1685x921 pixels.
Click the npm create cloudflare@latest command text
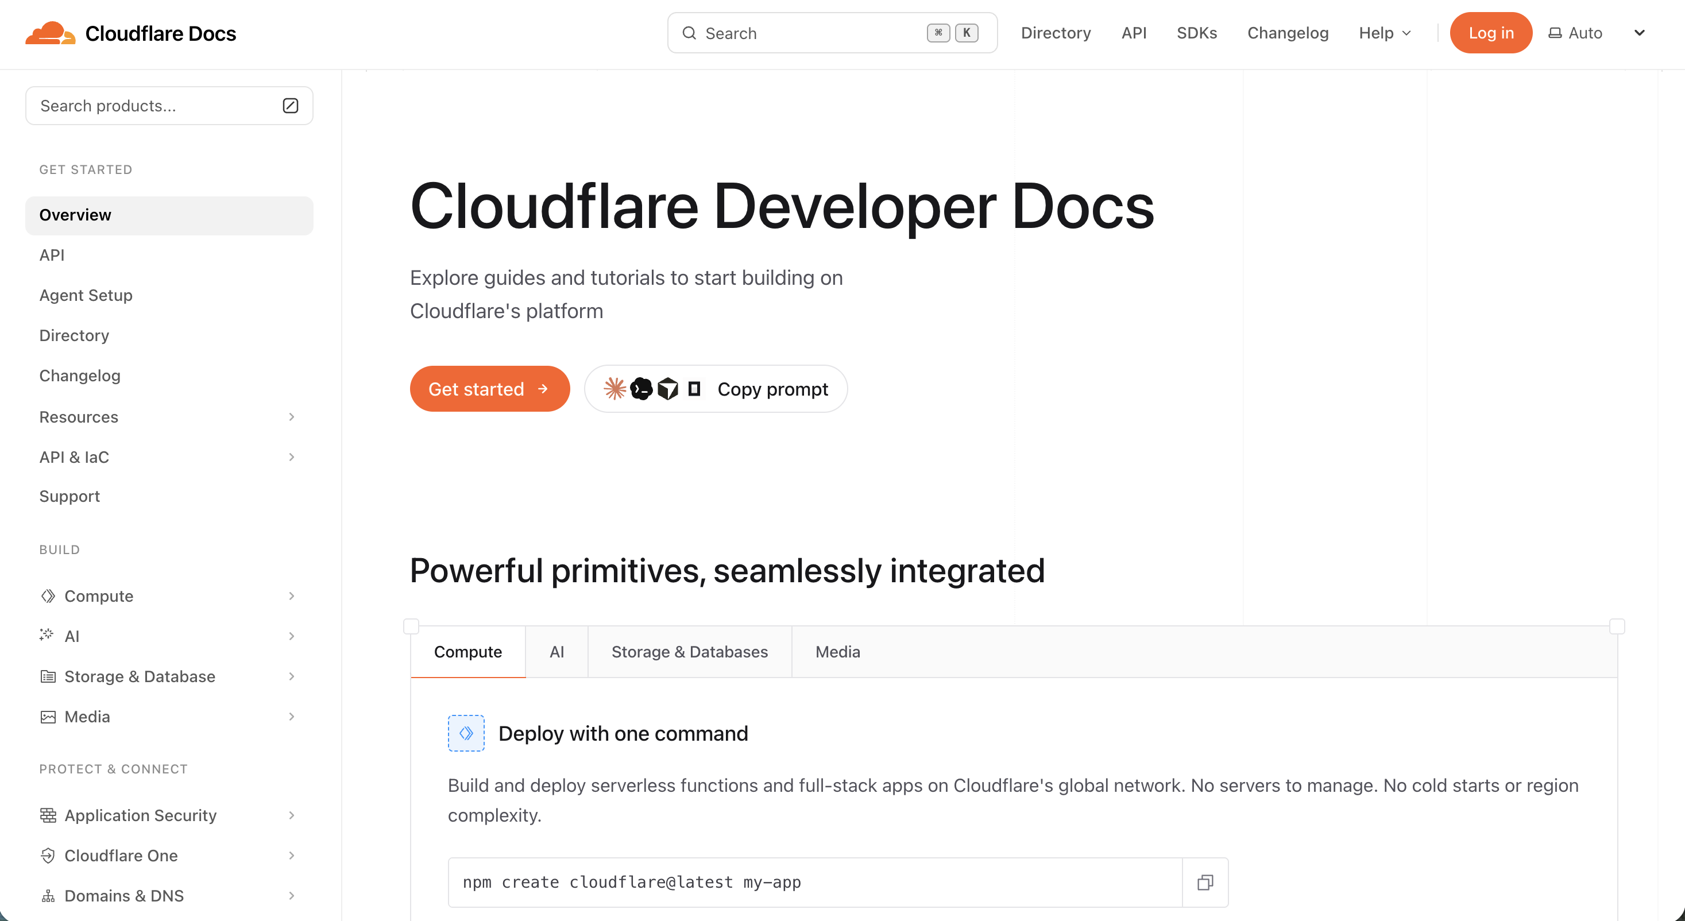631,883
